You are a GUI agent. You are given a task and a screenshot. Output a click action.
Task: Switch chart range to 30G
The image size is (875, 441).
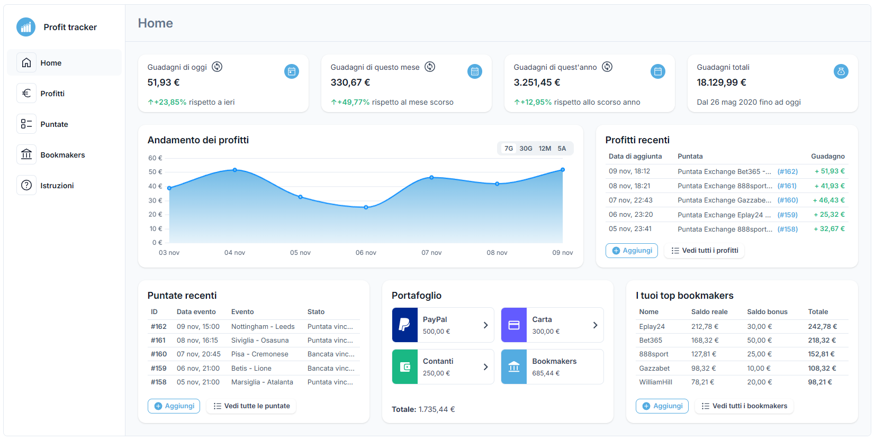pos(526,149)
